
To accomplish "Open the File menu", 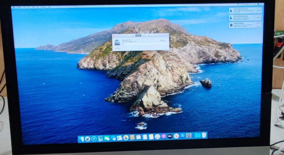I will click(24, 7).
